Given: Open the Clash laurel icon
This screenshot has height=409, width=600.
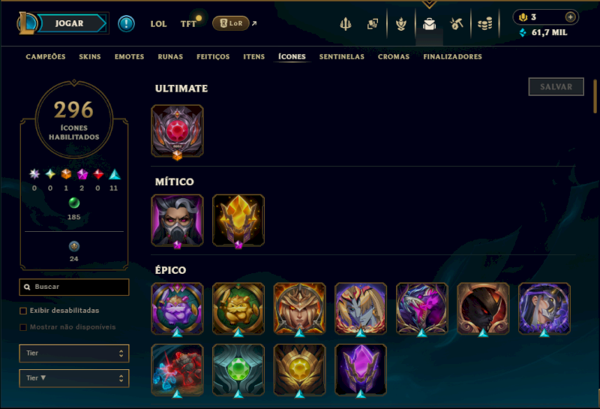Looking at the screenshot, I should point(401,24).
